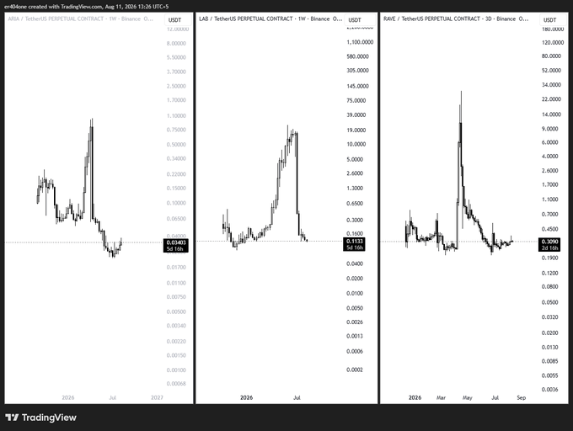Viewport: 573px width, 431px height.
Task: Click the 8.00000 price level on ARIA axis
Action: click(176, 43)
